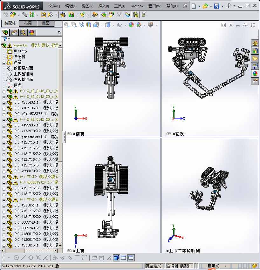
Task: Switch to the 布局 tab
Action: (x=28, y=23)
